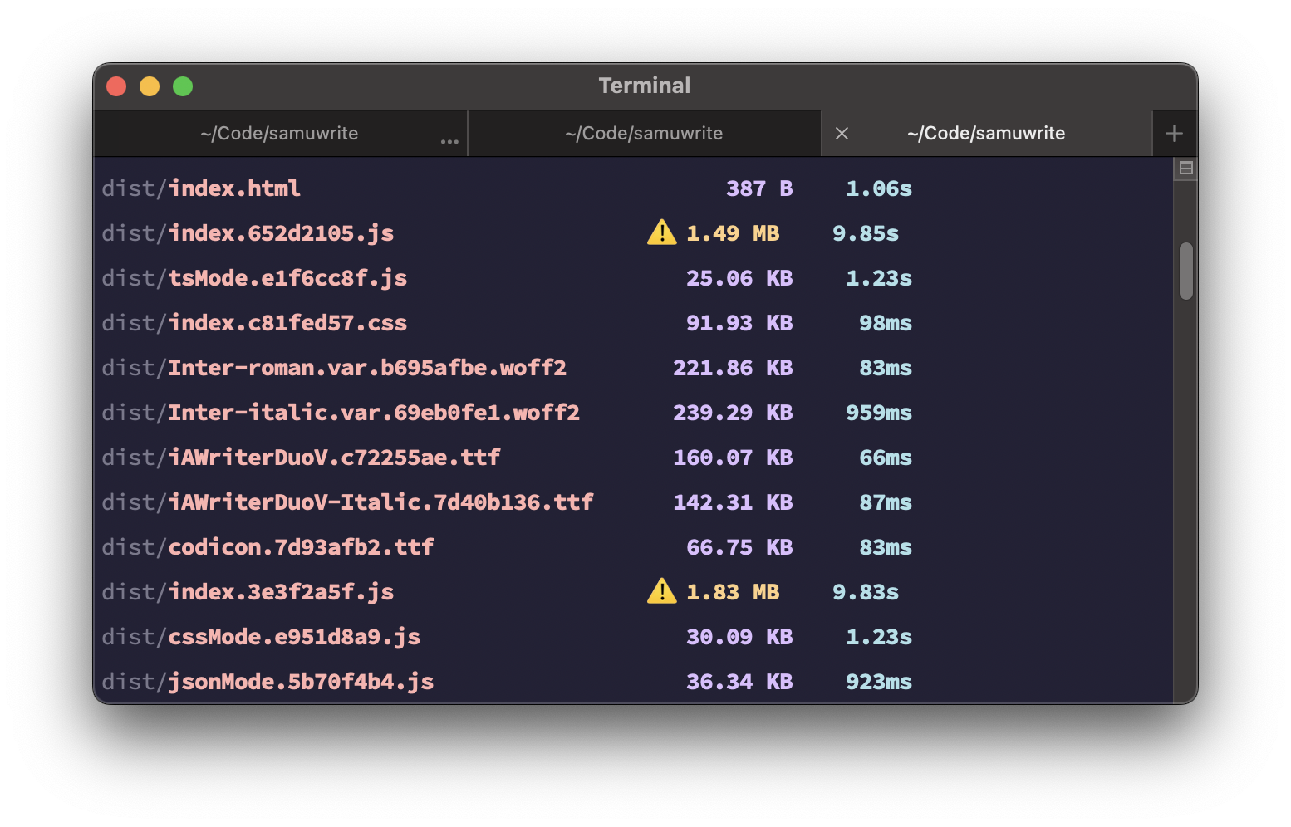1291x827 pixels.
Task: Click the file name iAWriterDuoV.c72255ae.ttf
Action: pyautogui.click(x=334, y=458)
